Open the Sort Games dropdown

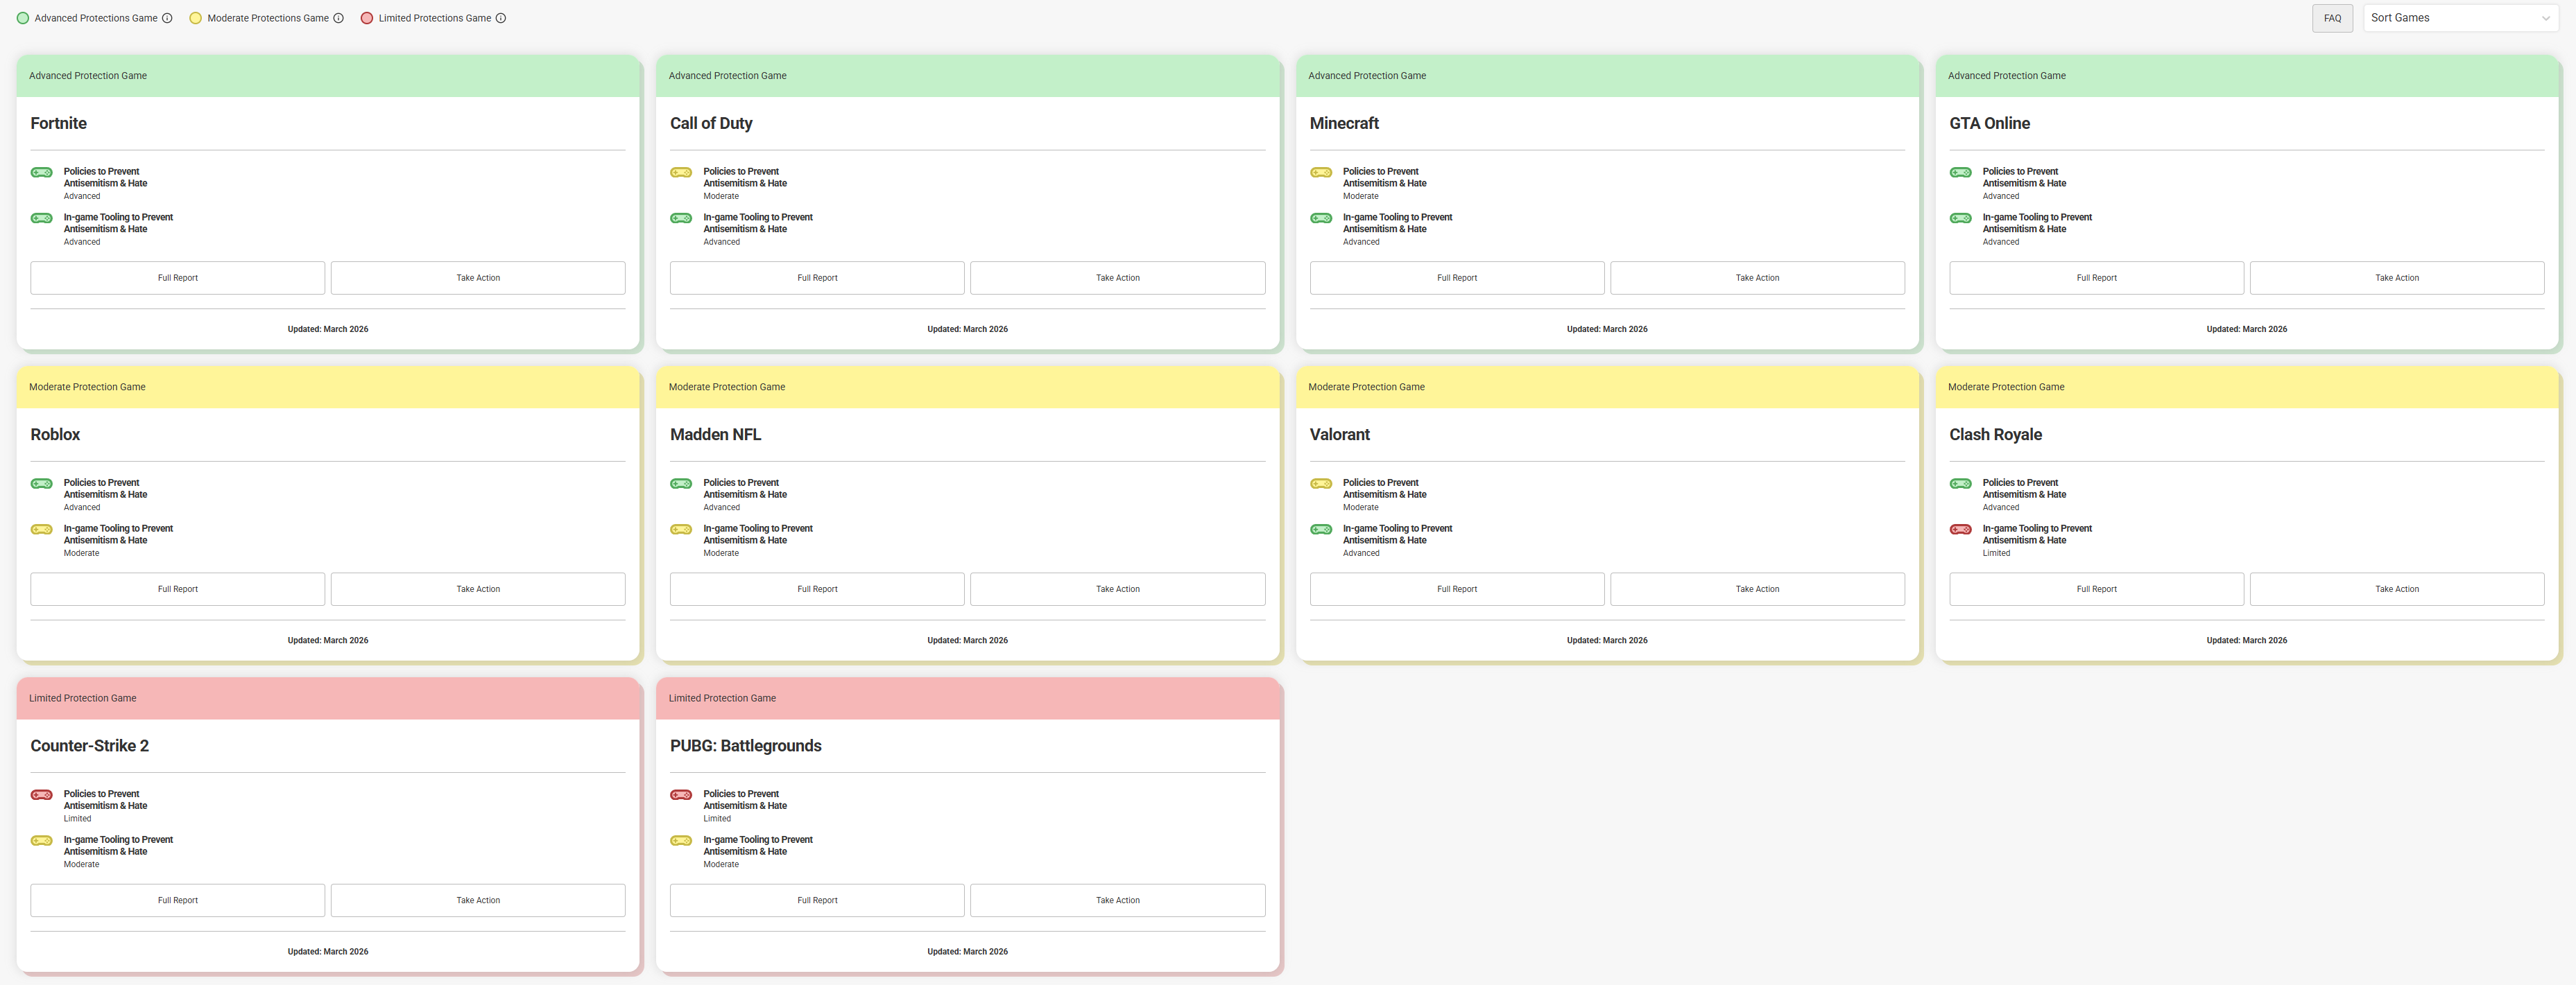(x=2450, y=18)
